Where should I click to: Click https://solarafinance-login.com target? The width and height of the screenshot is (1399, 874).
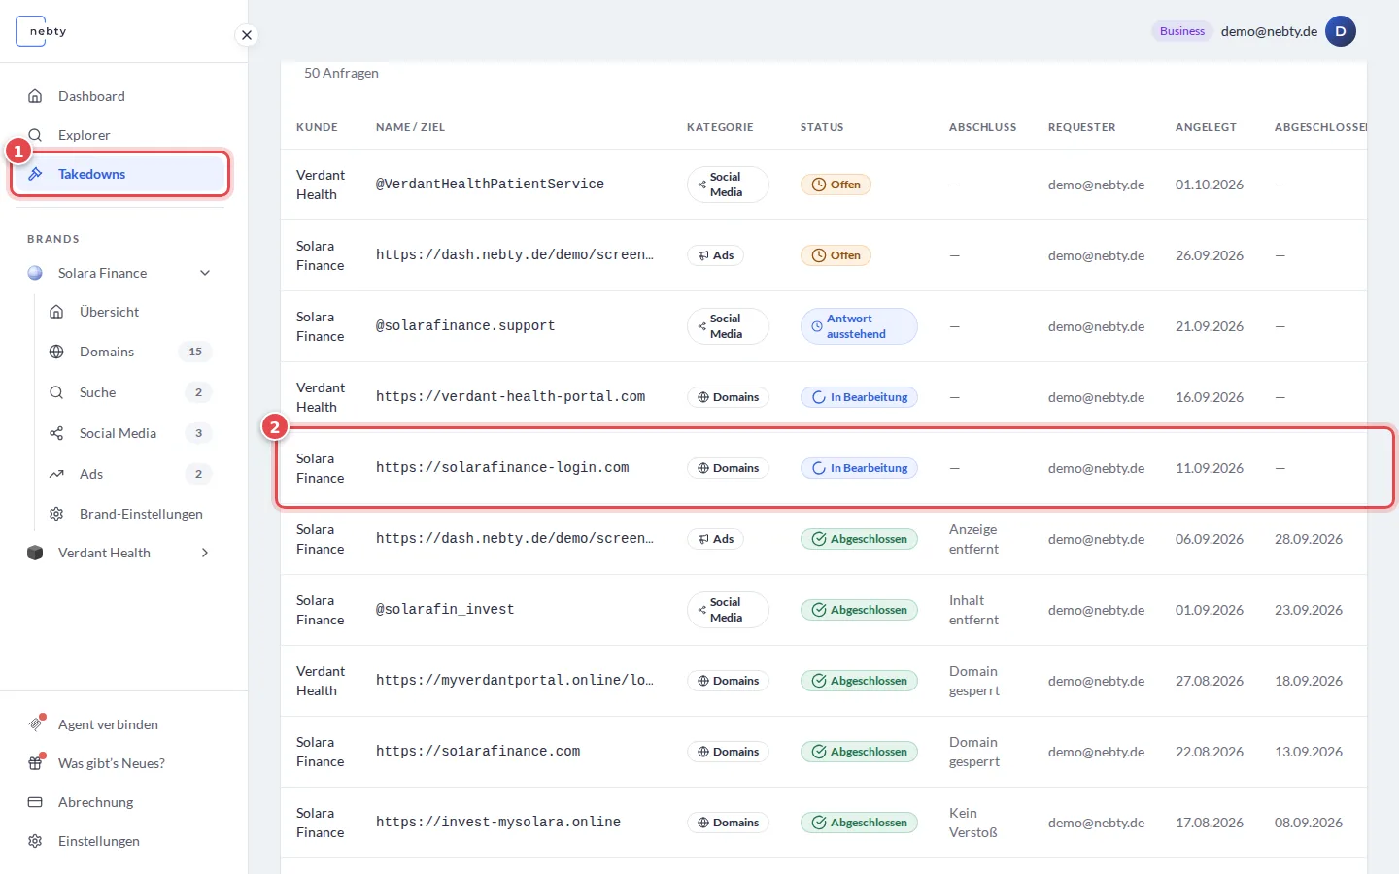pyautogui.click(x=502, y=468)
